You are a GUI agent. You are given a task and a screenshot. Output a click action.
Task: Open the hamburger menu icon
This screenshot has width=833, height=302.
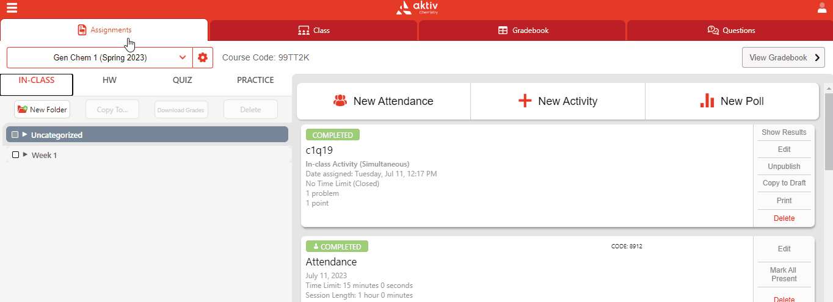(x=12, y=8)
